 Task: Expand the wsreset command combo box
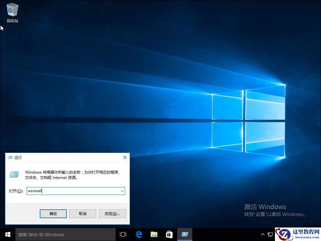click(122, 191)
